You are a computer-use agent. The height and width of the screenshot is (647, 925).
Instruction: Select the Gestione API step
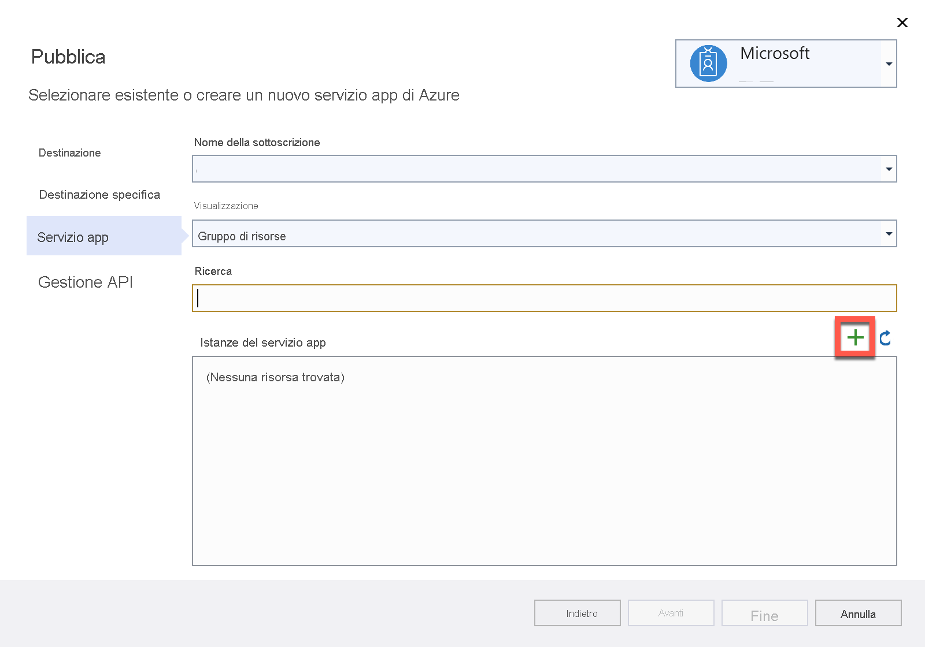tap(86, 282)
